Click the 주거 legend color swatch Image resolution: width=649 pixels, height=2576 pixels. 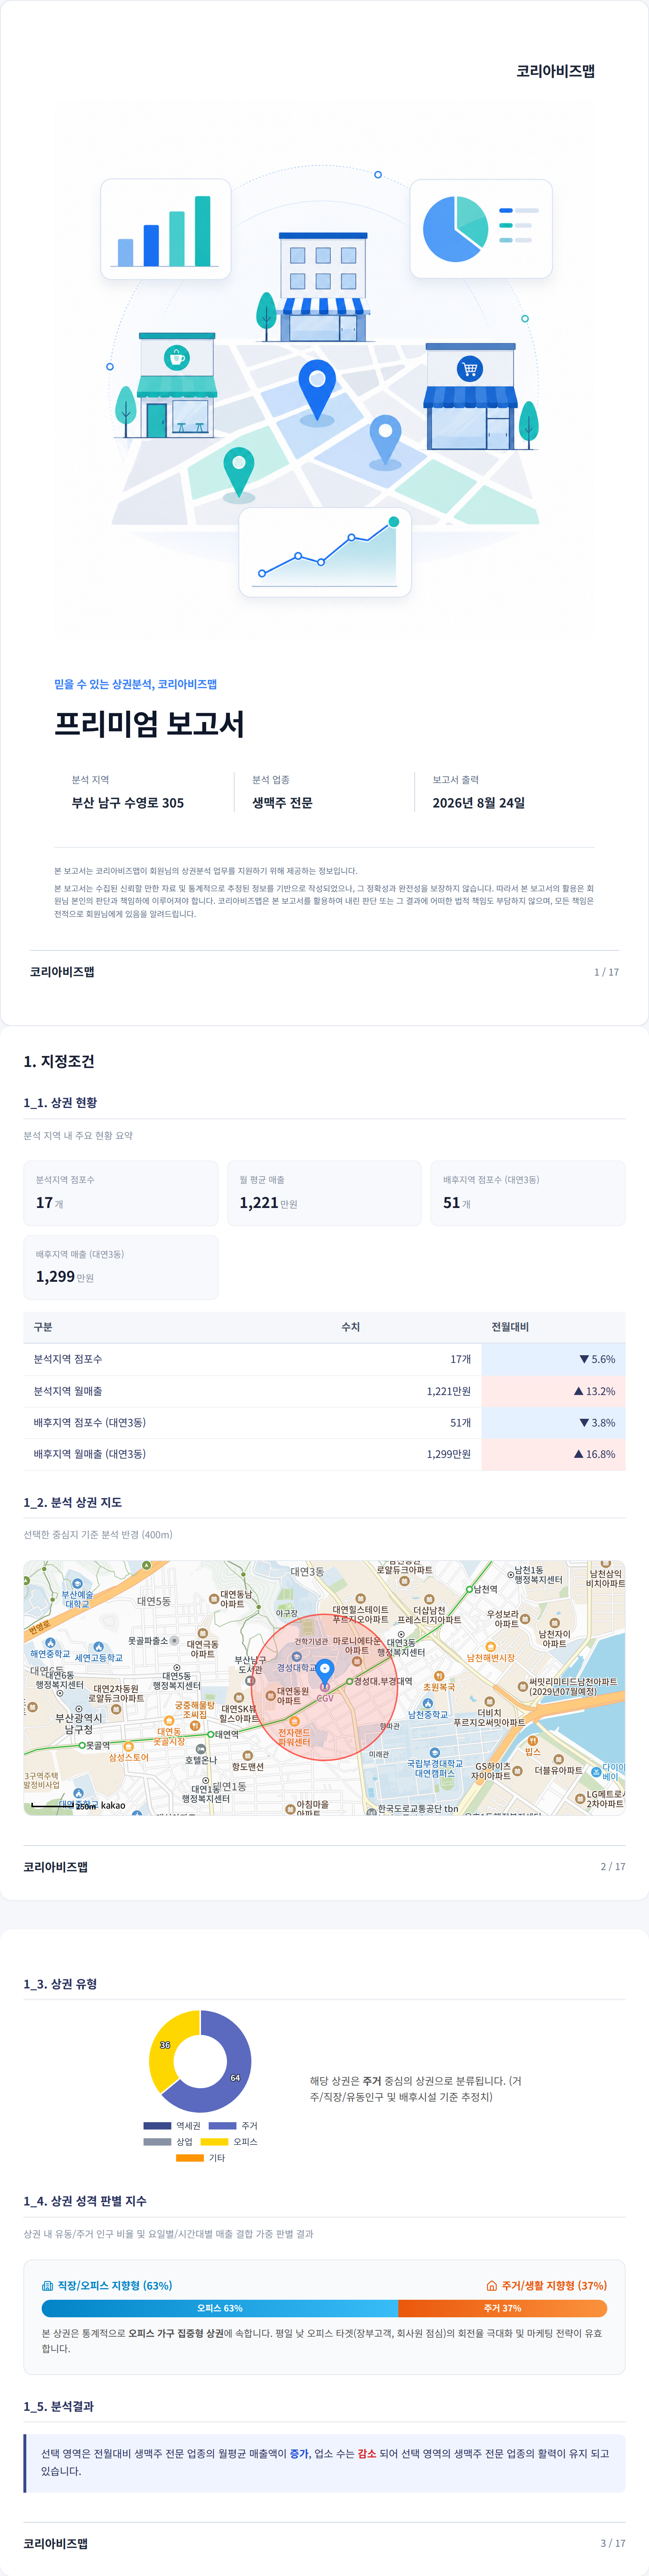(222, 2125)
